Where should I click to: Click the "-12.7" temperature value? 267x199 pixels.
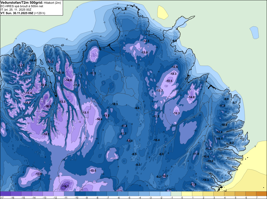point(160,91)
